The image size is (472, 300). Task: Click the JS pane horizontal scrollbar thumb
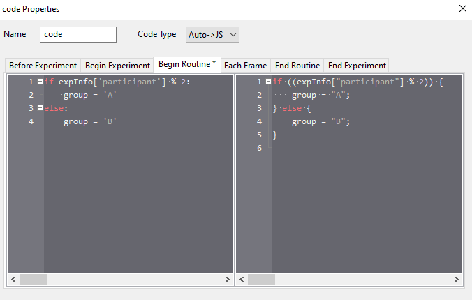pyautogui.click(x=261, y=279)
